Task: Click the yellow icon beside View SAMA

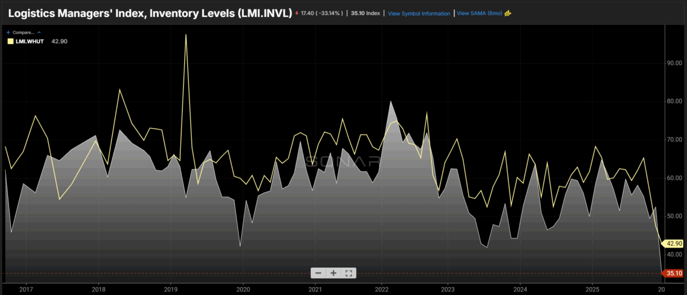Action: click(507, 13)
